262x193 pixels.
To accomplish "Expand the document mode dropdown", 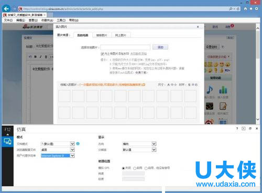I will click(72, 144).
